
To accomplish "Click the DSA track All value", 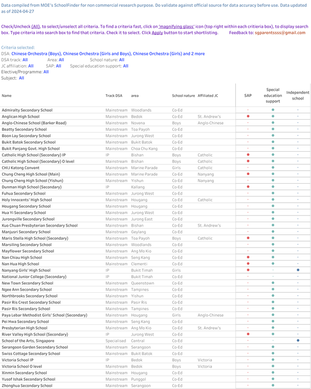I will (25, 60).
